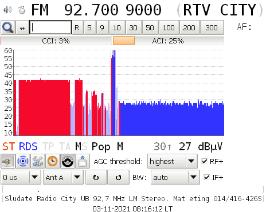
Task: Open the AGC threshold dropdown
Action: (x=173, y=161)
